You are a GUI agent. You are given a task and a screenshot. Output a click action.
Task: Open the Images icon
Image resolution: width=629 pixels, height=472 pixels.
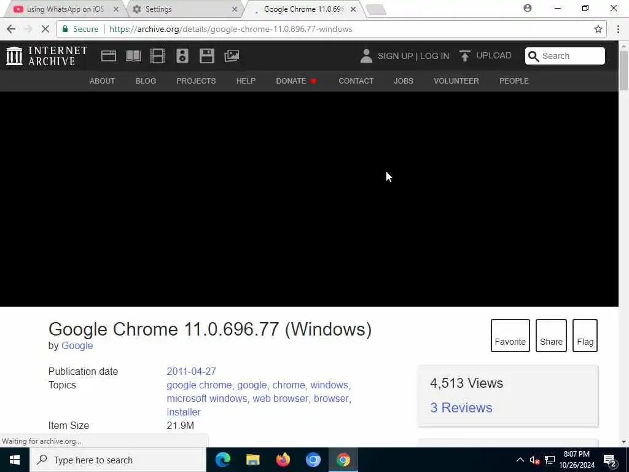(232, 56)
